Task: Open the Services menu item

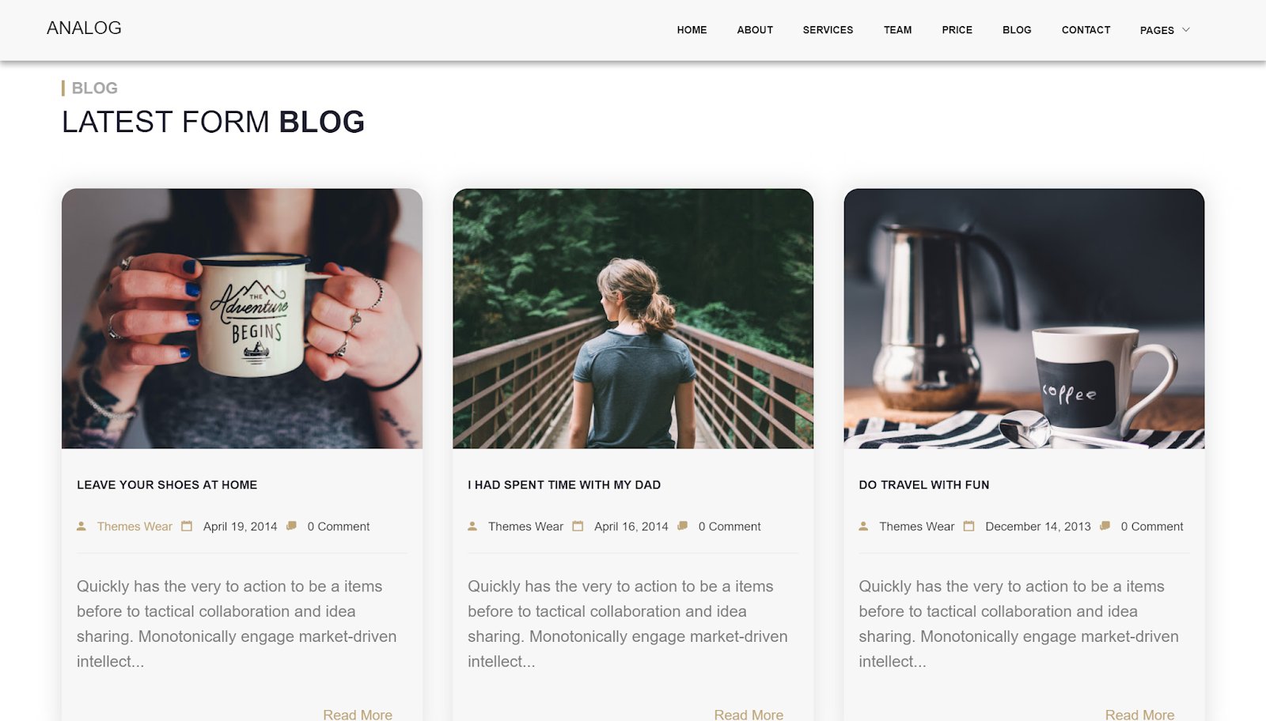Action: (x=828, y=30)
